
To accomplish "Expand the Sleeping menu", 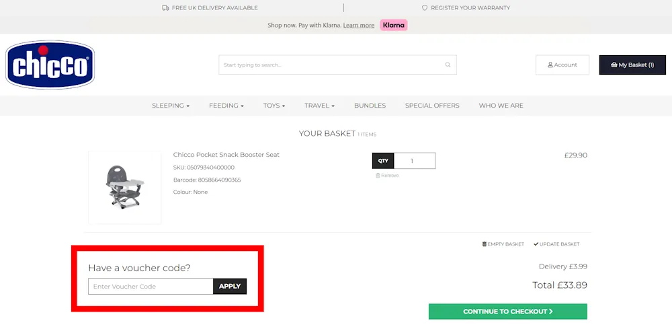I will (171, 106).
